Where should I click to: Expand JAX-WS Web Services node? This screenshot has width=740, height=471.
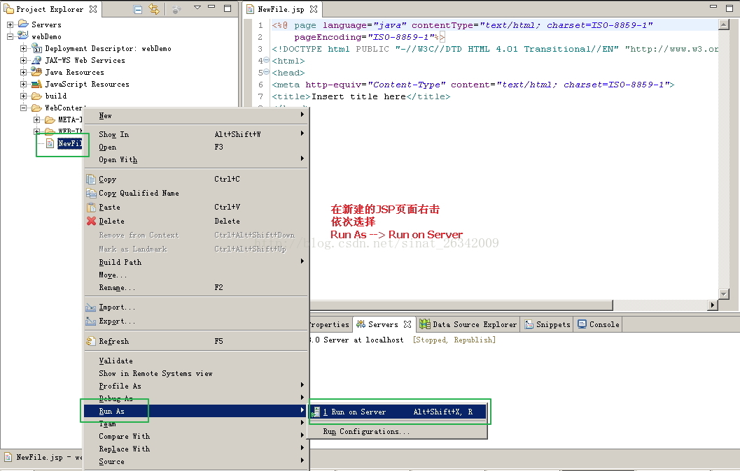[x=23, y=60]
